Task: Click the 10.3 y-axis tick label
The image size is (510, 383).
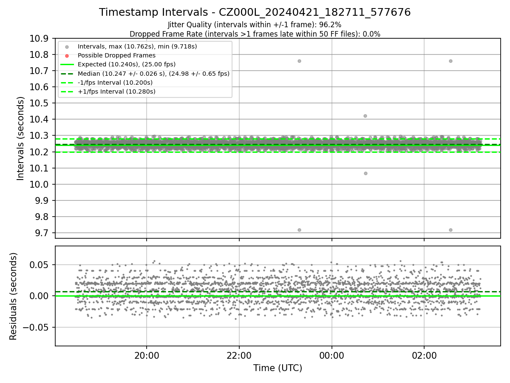Action: (40, 136)
